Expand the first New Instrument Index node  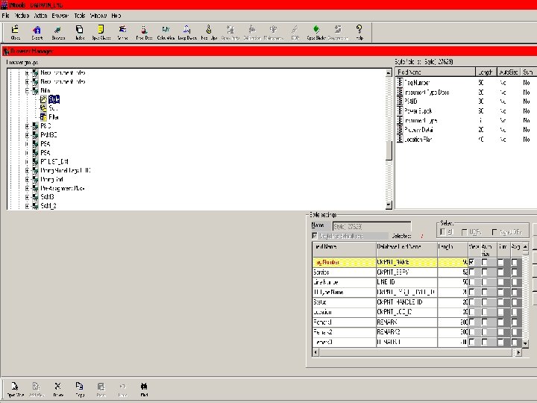click(x=27, y=72)
